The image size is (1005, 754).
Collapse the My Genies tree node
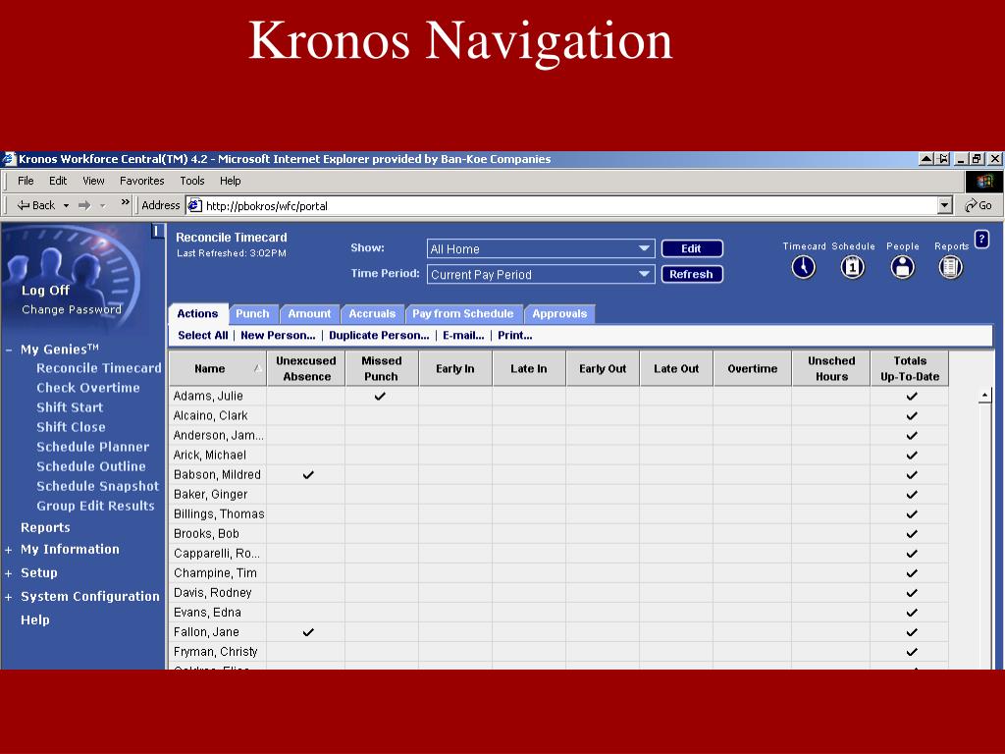coord(9,350)
